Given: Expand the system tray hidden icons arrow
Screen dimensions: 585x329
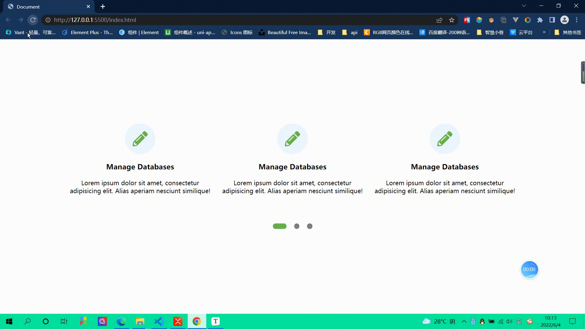Looking at the screenshot, I should click(x=464, y=321).
